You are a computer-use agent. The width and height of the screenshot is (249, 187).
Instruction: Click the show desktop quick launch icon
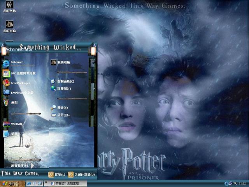[x=40, y=183]
